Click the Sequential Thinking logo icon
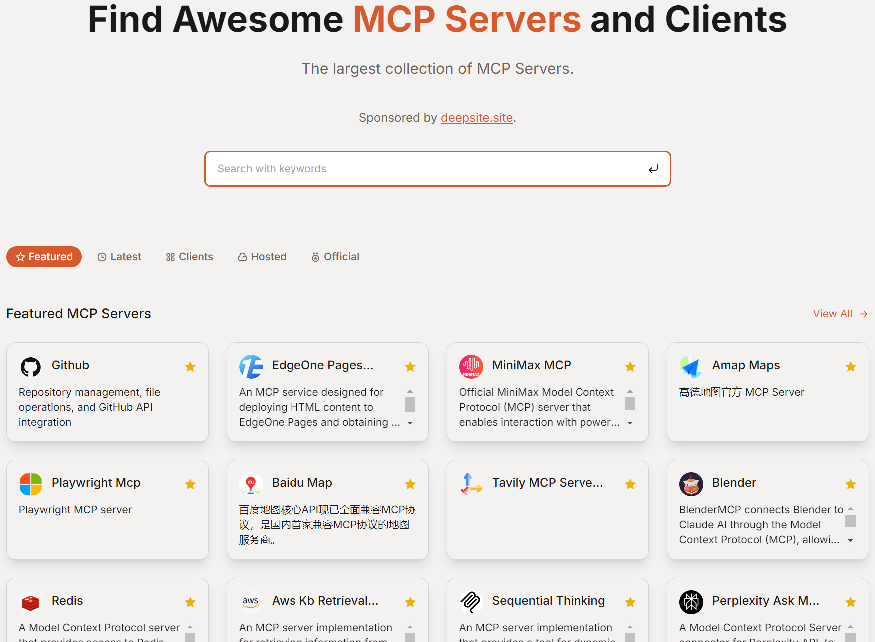 pyautogui.click(x=471, y=603)
